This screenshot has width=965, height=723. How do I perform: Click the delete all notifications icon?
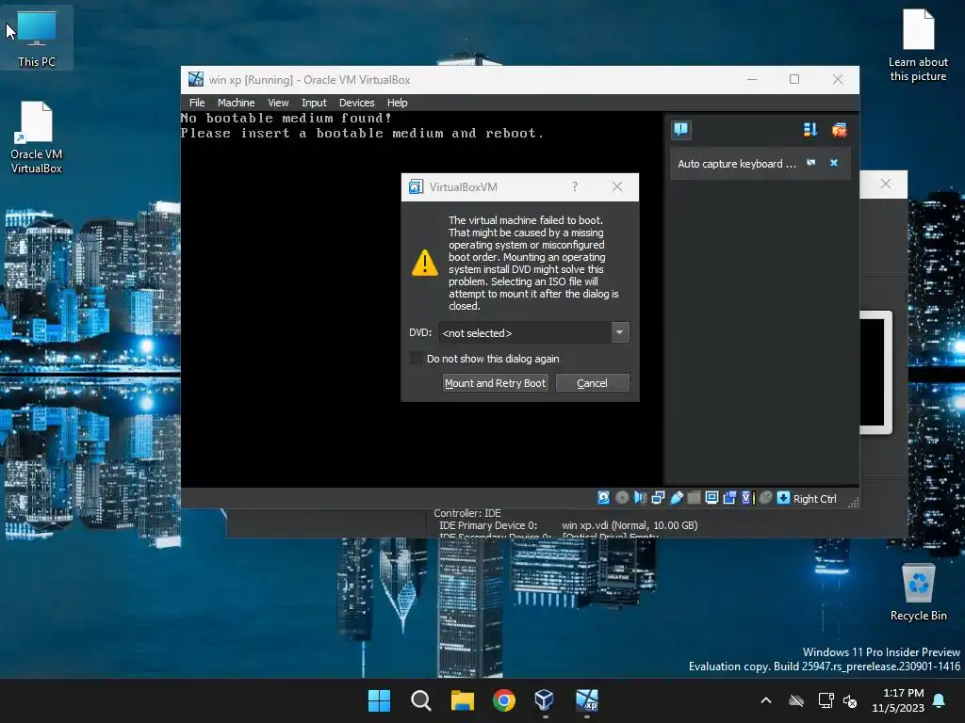[x=839, y=130]
